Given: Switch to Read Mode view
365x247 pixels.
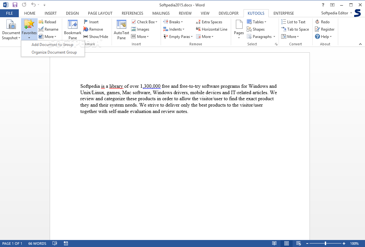Looking at the screenshot, I should click(x=274, y=243).
